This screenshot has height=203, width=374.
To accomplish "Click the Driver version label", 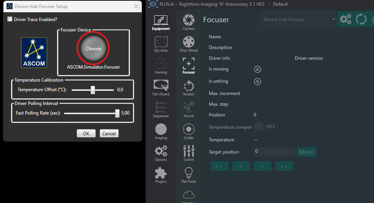I will tap(308, 58).
